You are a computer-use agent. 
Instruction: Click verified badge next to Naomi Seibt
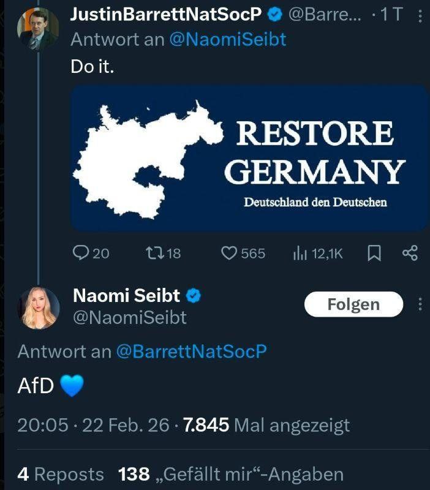point(194,296)
